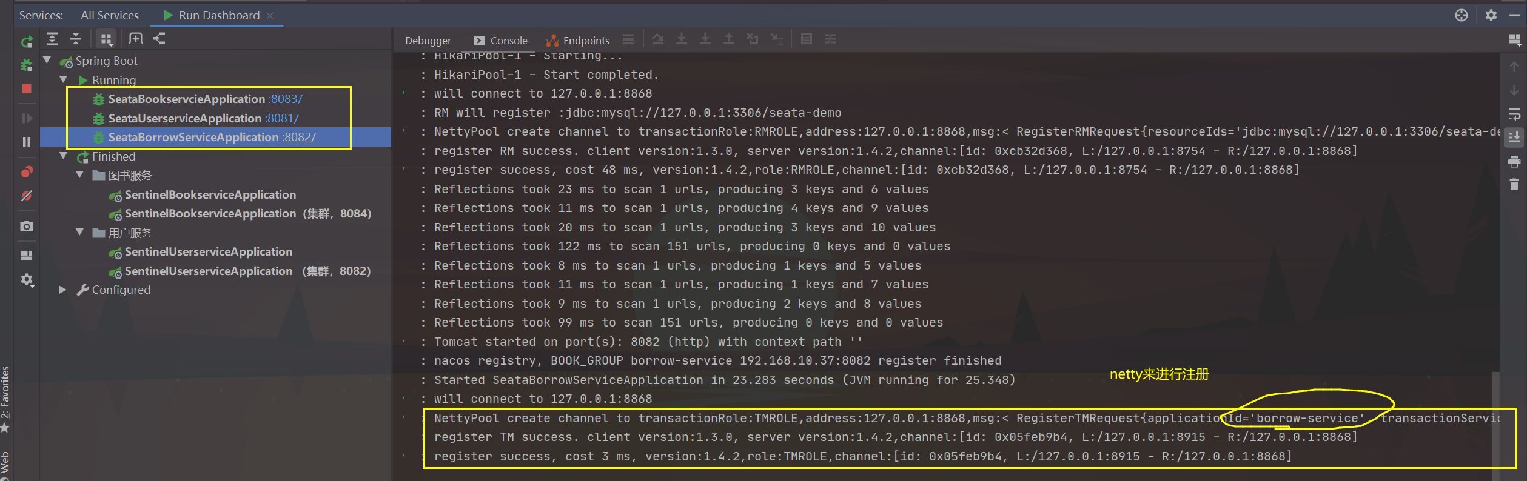Image resolution: width=1527 pixels, height=481 pixels.
Task: Click Trace Current Stream Chain icon
Action: point(830,39)
